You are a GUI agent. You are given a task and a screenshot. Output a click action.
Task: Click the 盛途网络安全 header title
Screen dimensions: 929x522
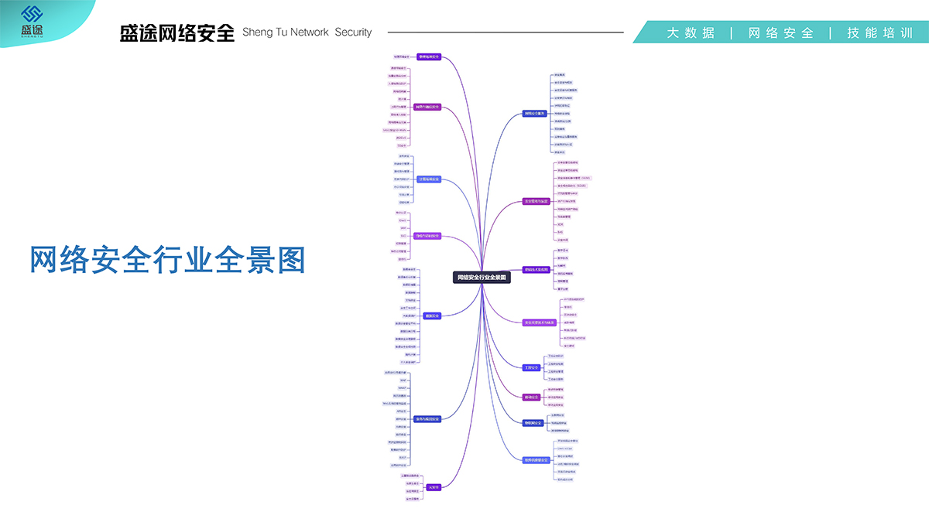pos(177,32)
